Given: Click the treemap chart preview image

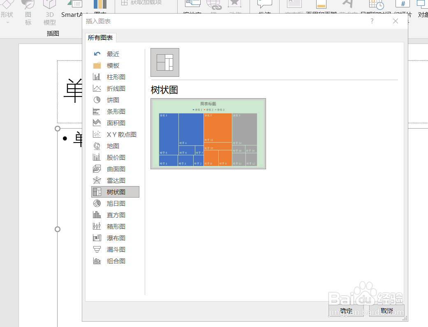Looking at the screenshot, I should tap(208, 133).
